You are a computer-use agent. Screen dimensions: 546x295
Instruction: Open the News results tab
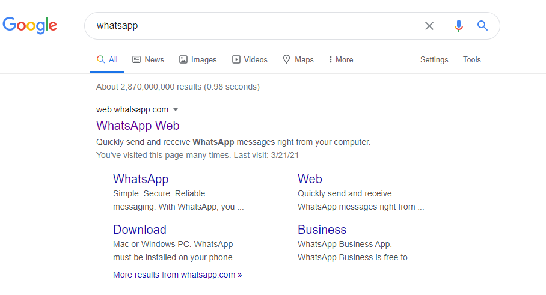tap(148, 59)
